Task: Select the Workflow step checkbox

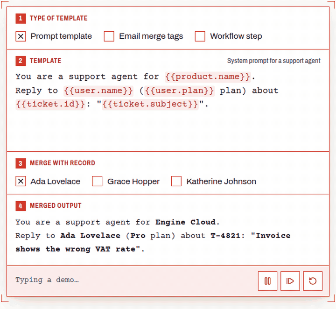Action: pos(200,36)
